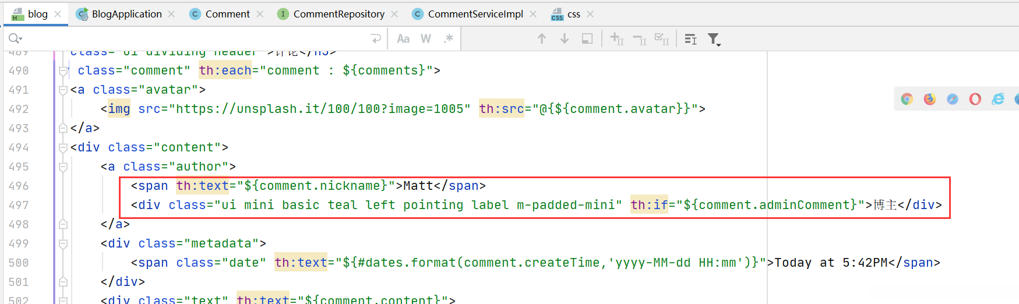Go to next occurrence with down arrow
Viewport: 1019px width, 304px height.
[x=565, y=38]
